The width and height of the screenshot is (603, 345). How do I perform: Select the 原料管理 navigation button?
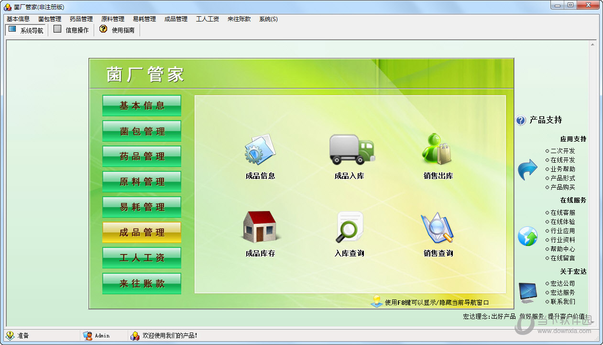pyautogui.click(x=142, y=182)
